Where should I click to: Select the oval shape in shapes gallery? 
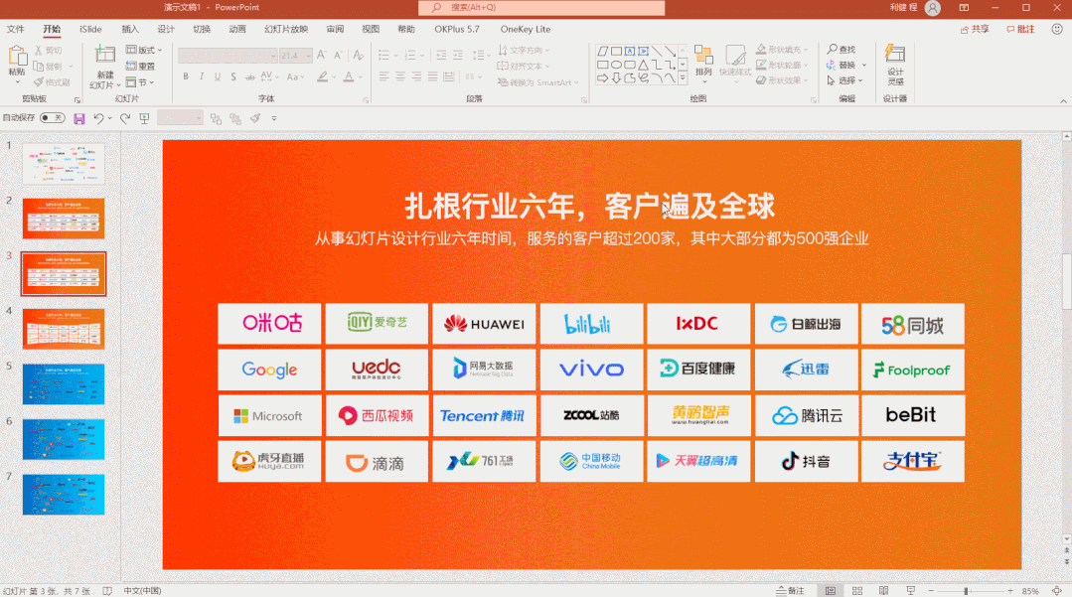617,65
